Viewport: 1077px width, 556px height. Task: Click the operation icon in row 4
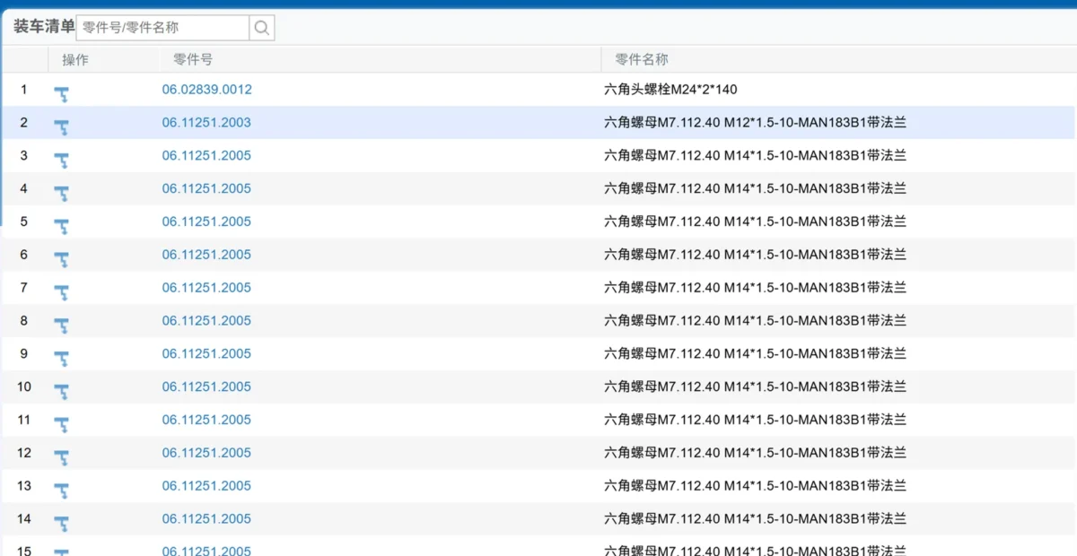(62, 193)
